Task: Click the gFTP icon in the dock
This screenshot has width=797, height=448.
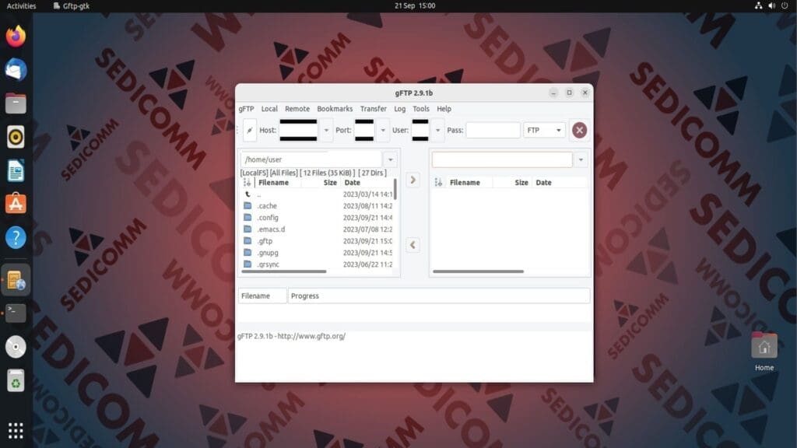Action: (x=16, y=280)
